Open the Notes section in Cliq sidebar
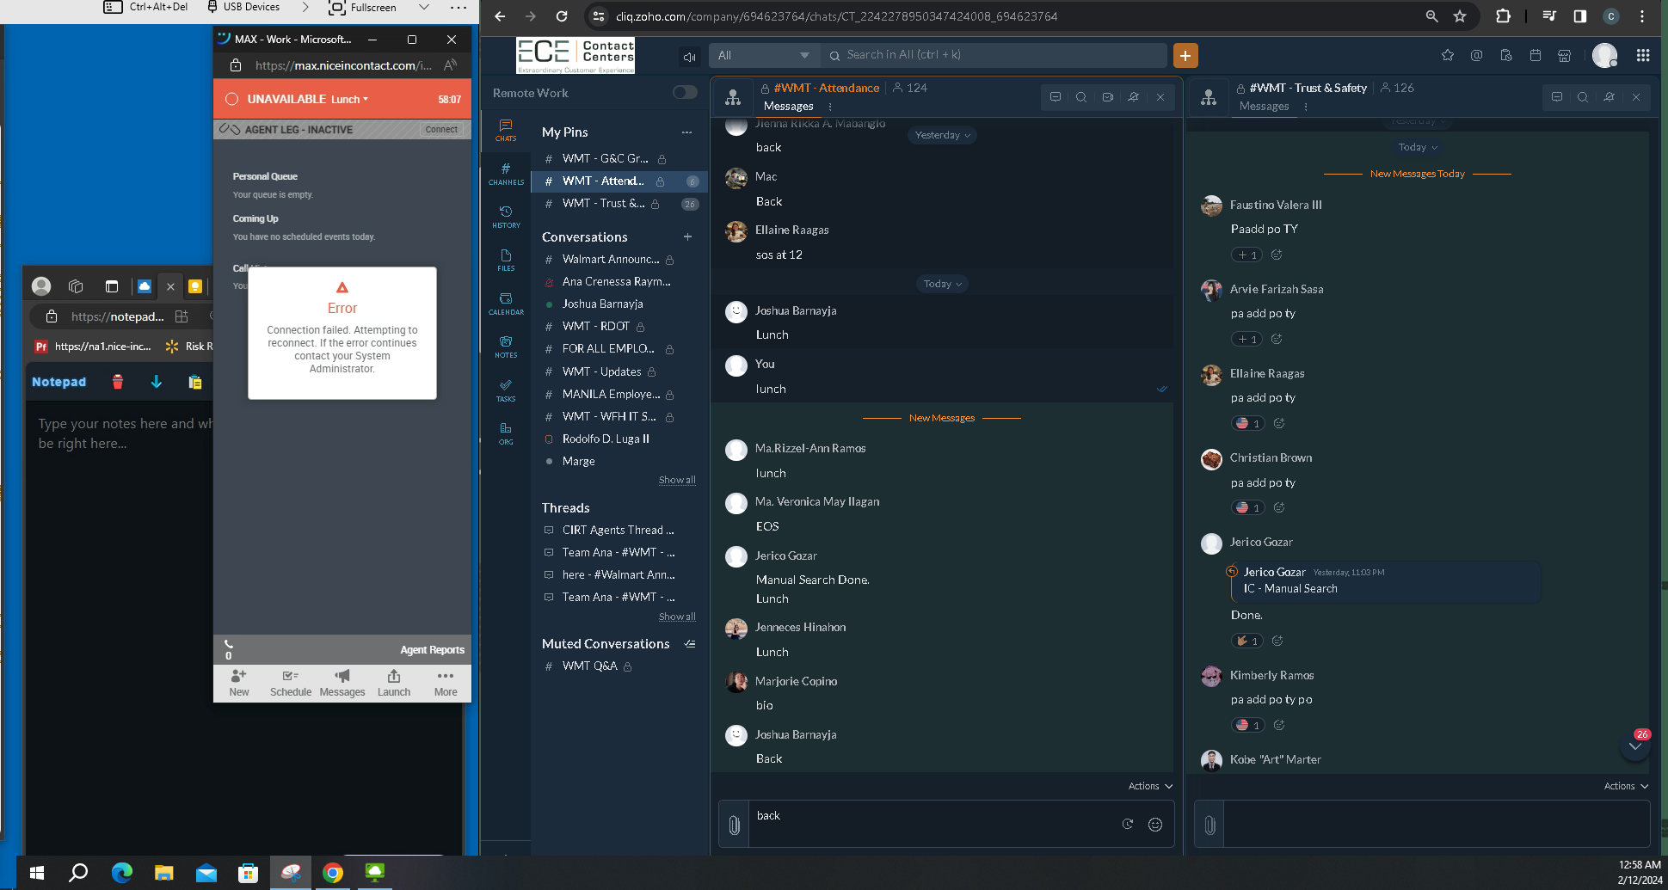The width and height of the screenshot is (1668, 890). pos(506,347)
